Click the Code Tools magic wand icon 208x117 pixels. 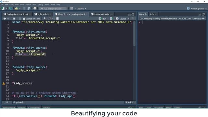[x=50, y=19]
